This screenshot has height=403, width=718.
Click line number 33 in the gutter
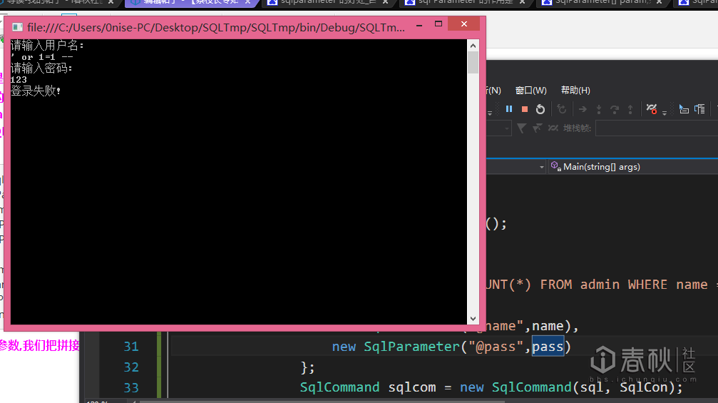coord(131,388)
